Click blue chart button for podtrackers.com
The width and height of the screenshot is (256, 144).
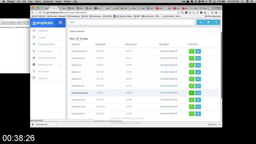pyautogui.click(x=198, y=107)
